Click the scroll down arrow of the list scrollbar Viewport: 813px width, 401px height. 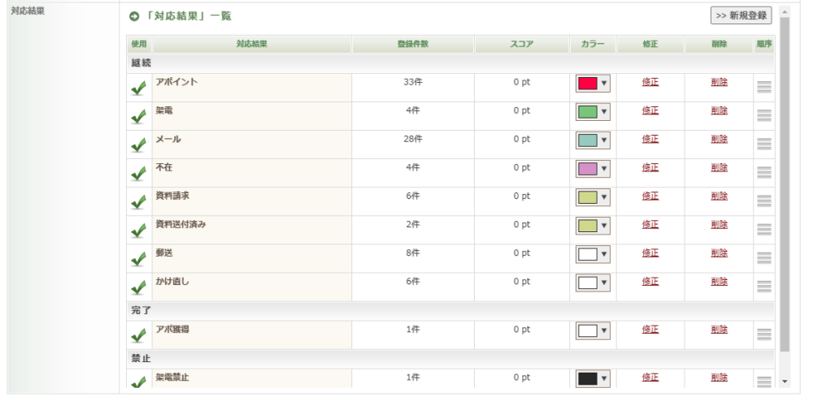coord(785,381)
